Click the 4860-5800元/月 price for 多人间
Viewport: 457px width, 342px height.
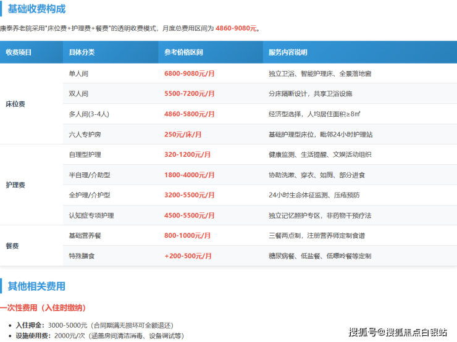(190, 114)
